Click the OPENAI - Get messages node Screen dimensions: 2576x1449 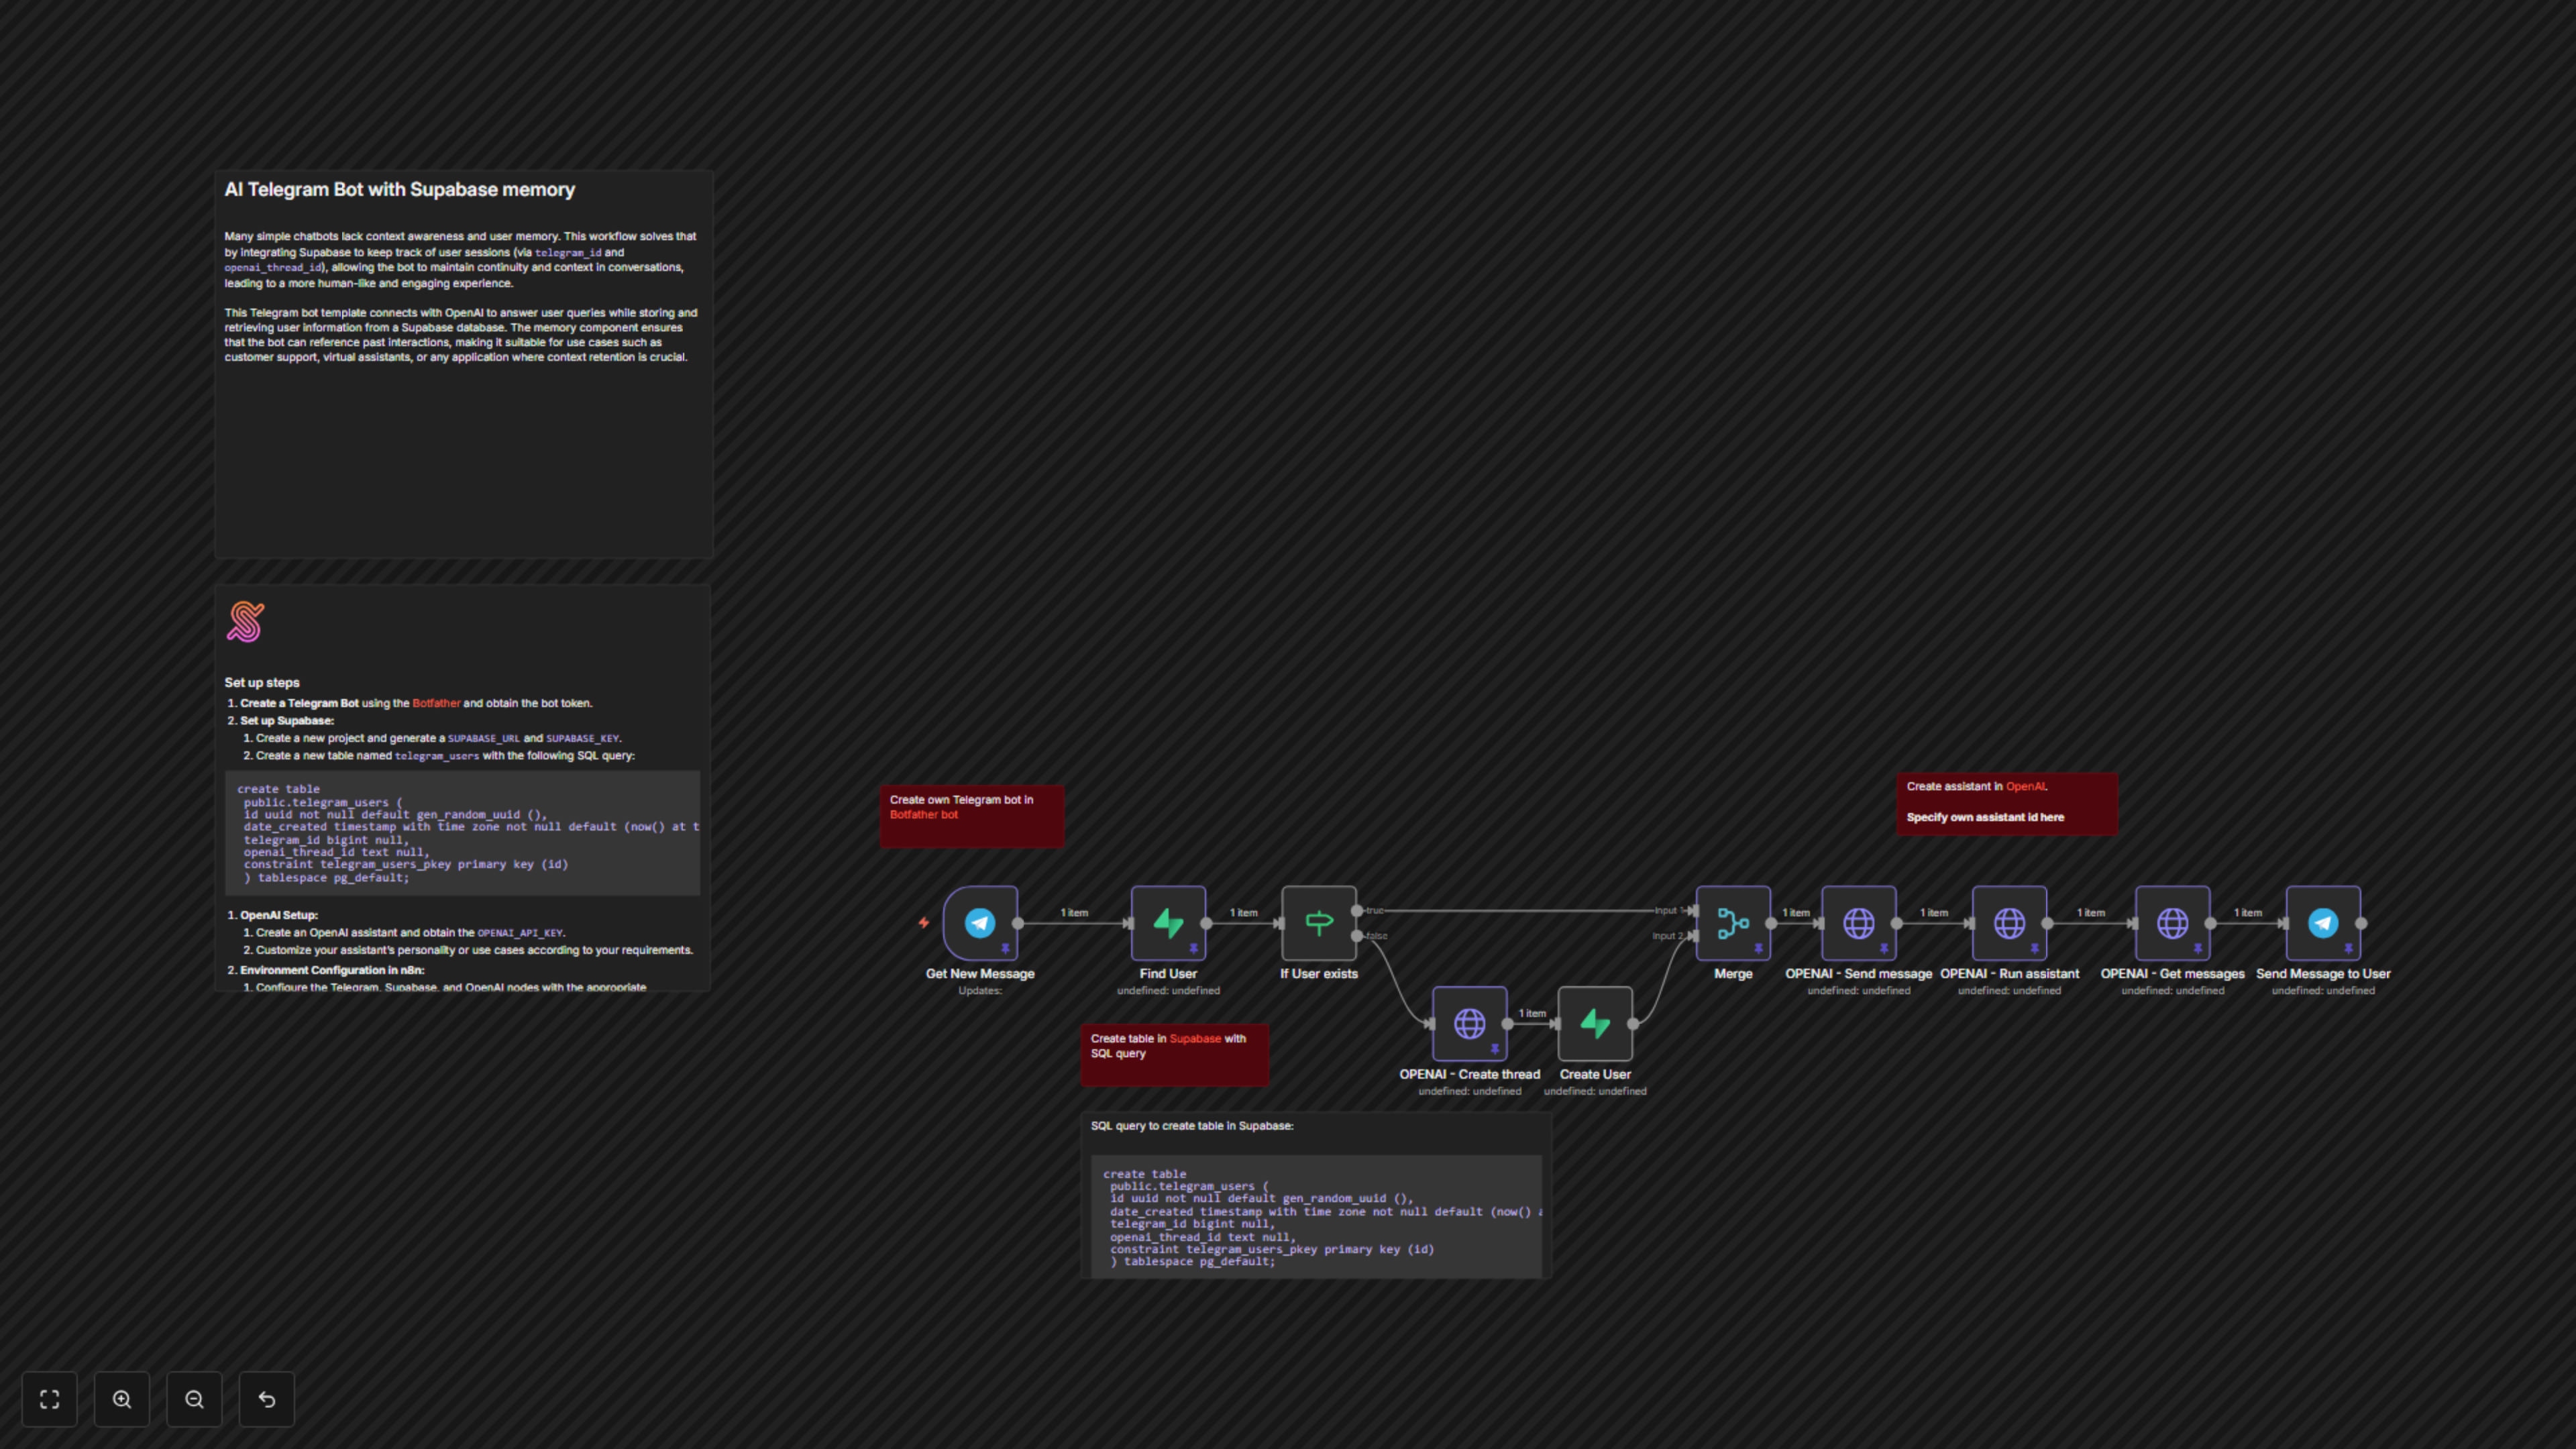coord(2172,922)
